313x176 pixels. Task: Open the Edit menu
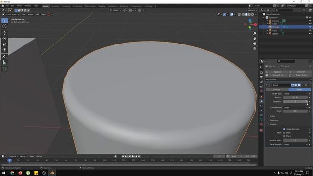13,6
